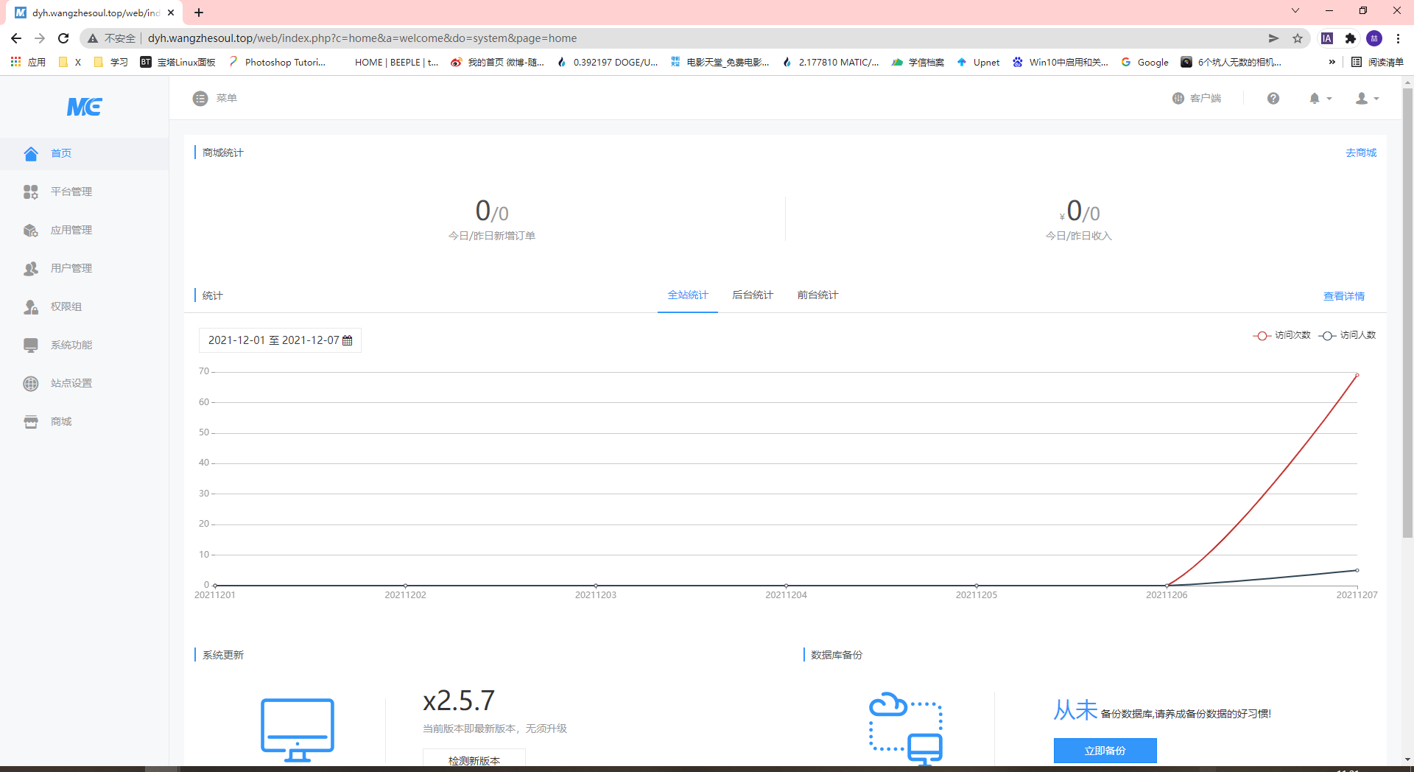Open the 阅读清单 reading list
Viewport: 1414px width, 772px height.
pyautogui.click(x=1377, y=63)
